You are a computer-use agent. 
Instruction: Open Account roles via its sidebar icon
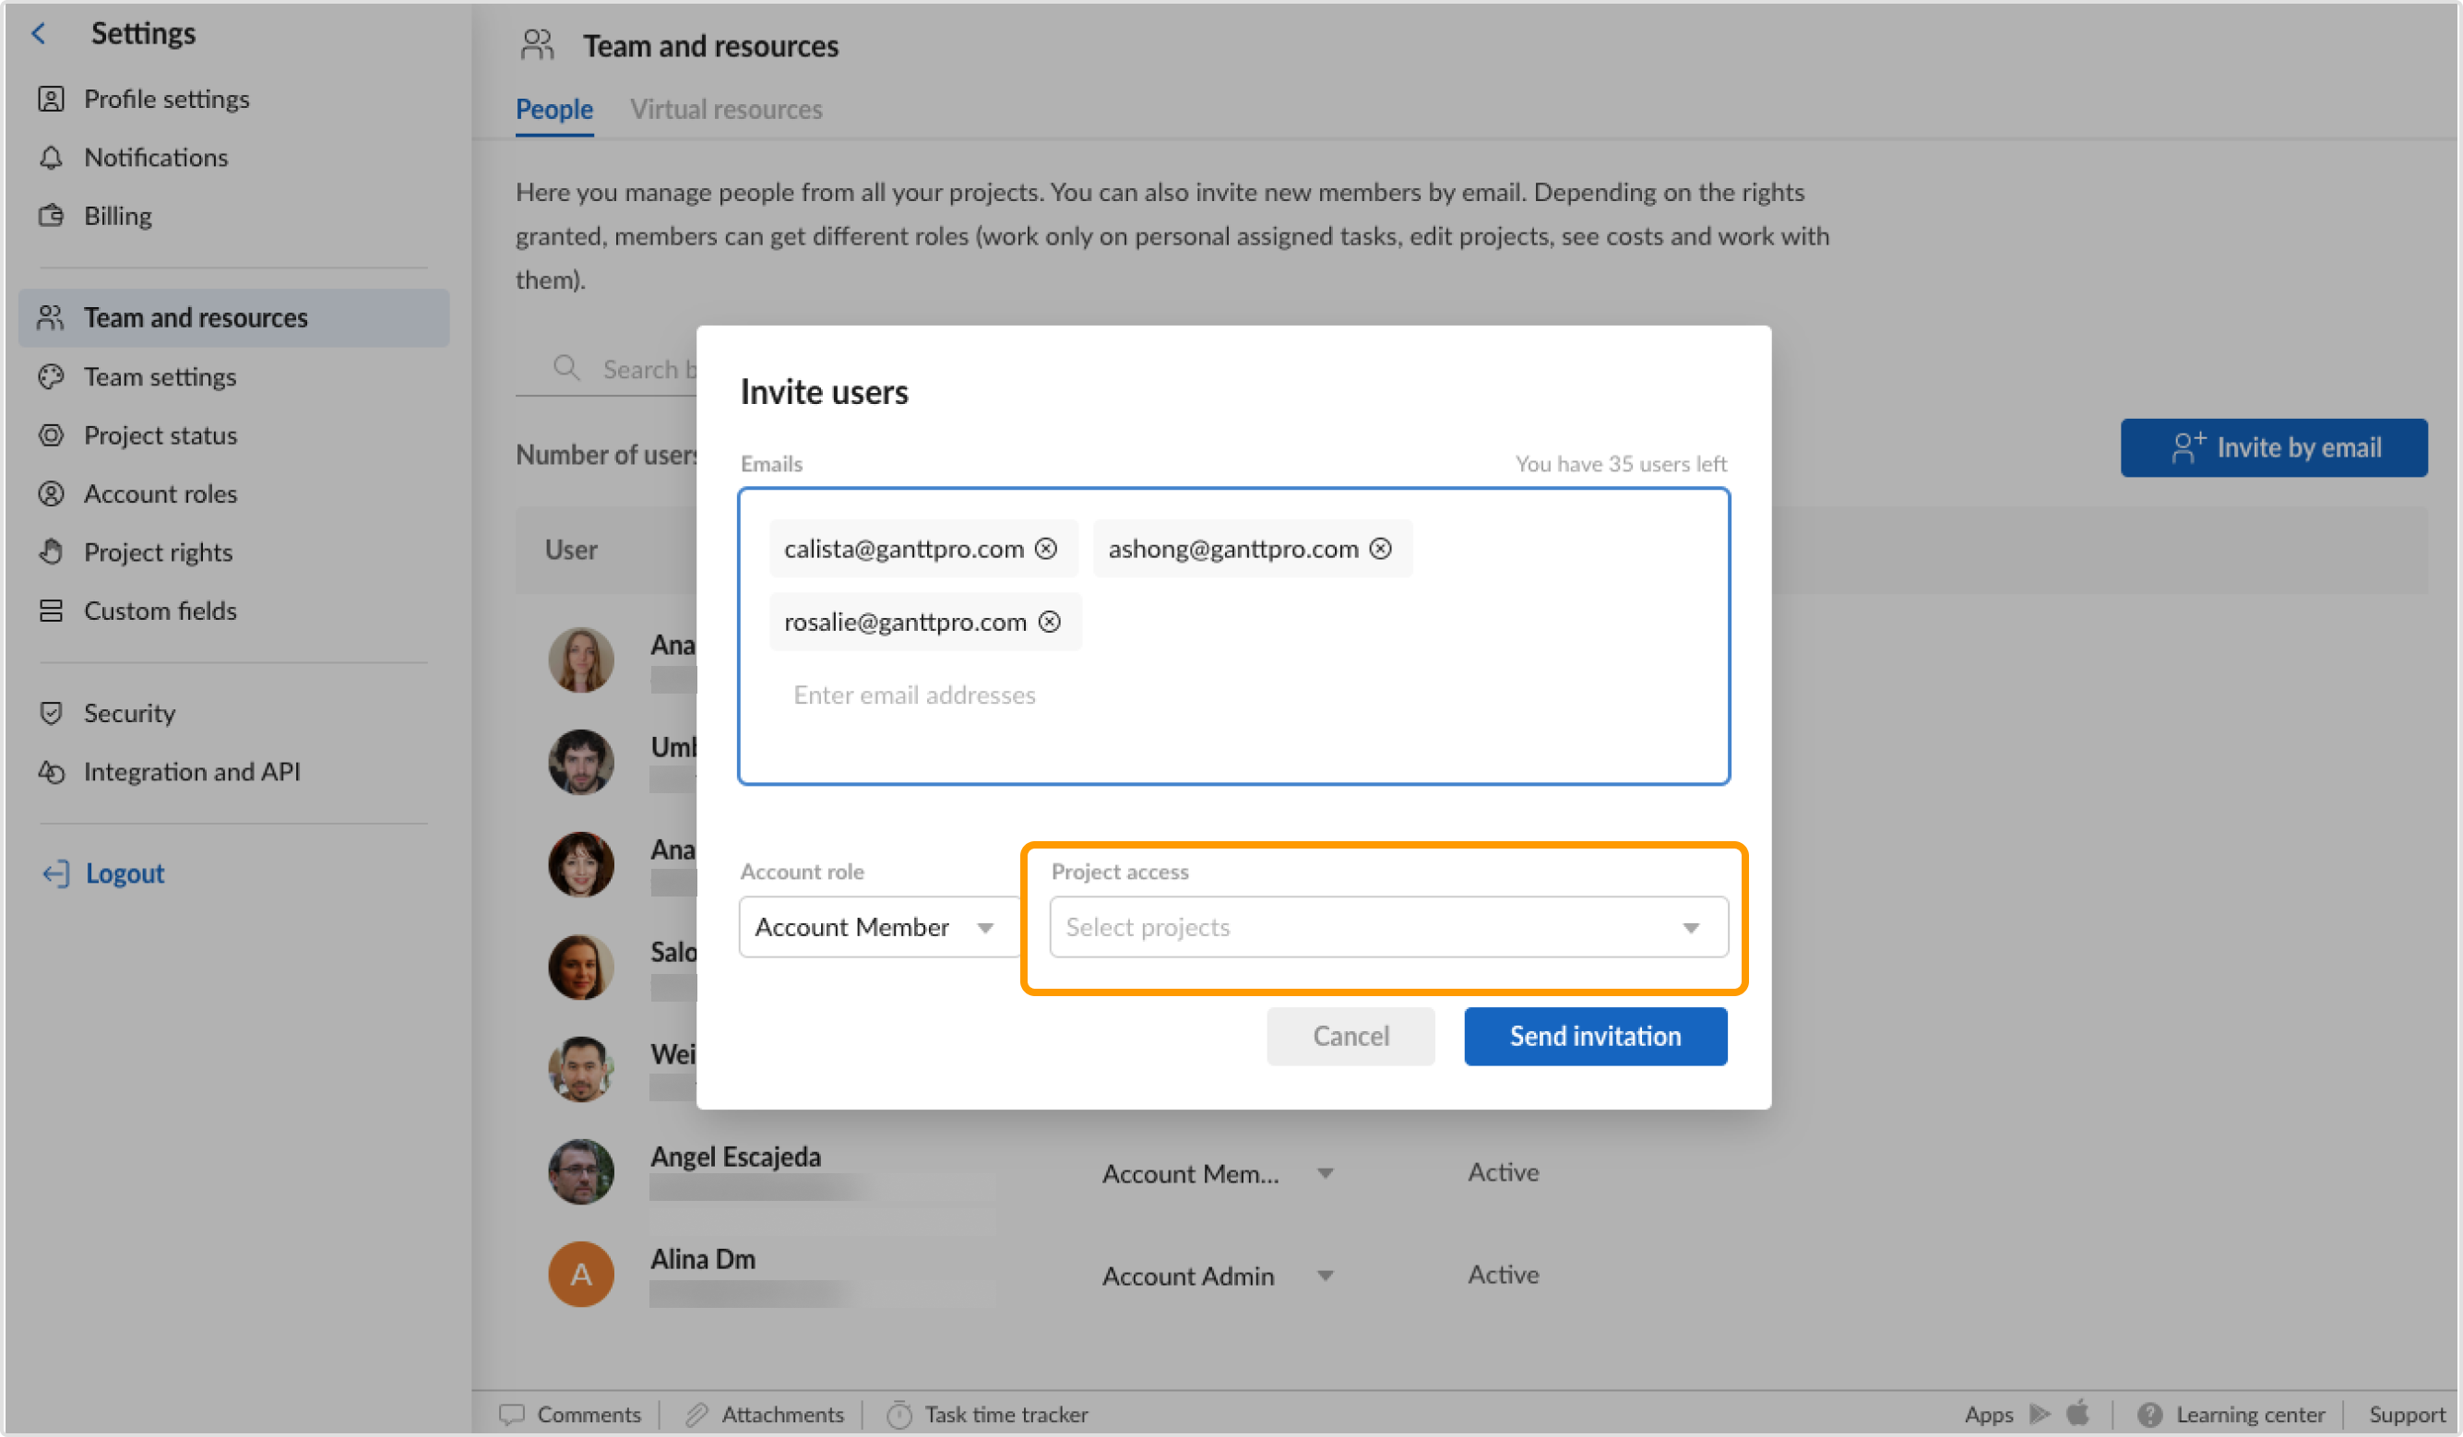click(52, 493)
